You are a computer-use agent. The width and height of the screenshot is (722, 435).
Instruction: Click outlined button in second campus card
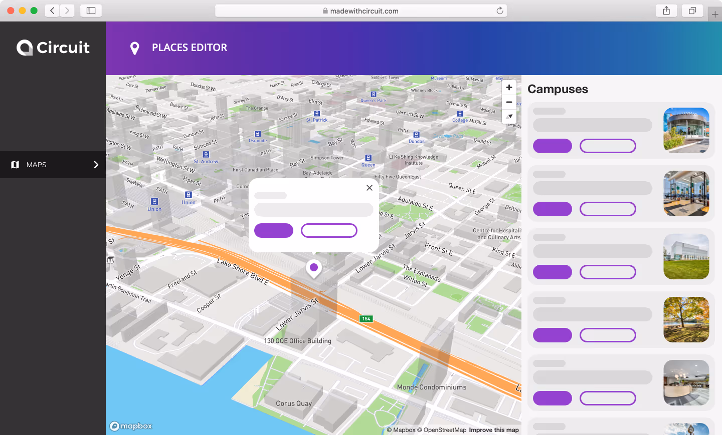point(608,209)
